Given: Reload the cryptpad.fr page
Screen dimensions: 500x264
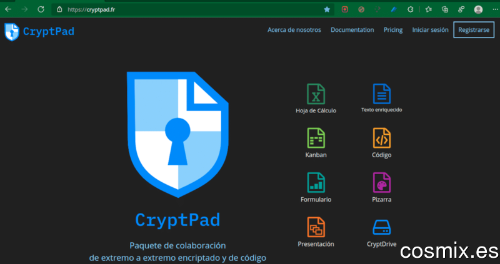Looking at the screenshot, I should (x=41, y=9).
